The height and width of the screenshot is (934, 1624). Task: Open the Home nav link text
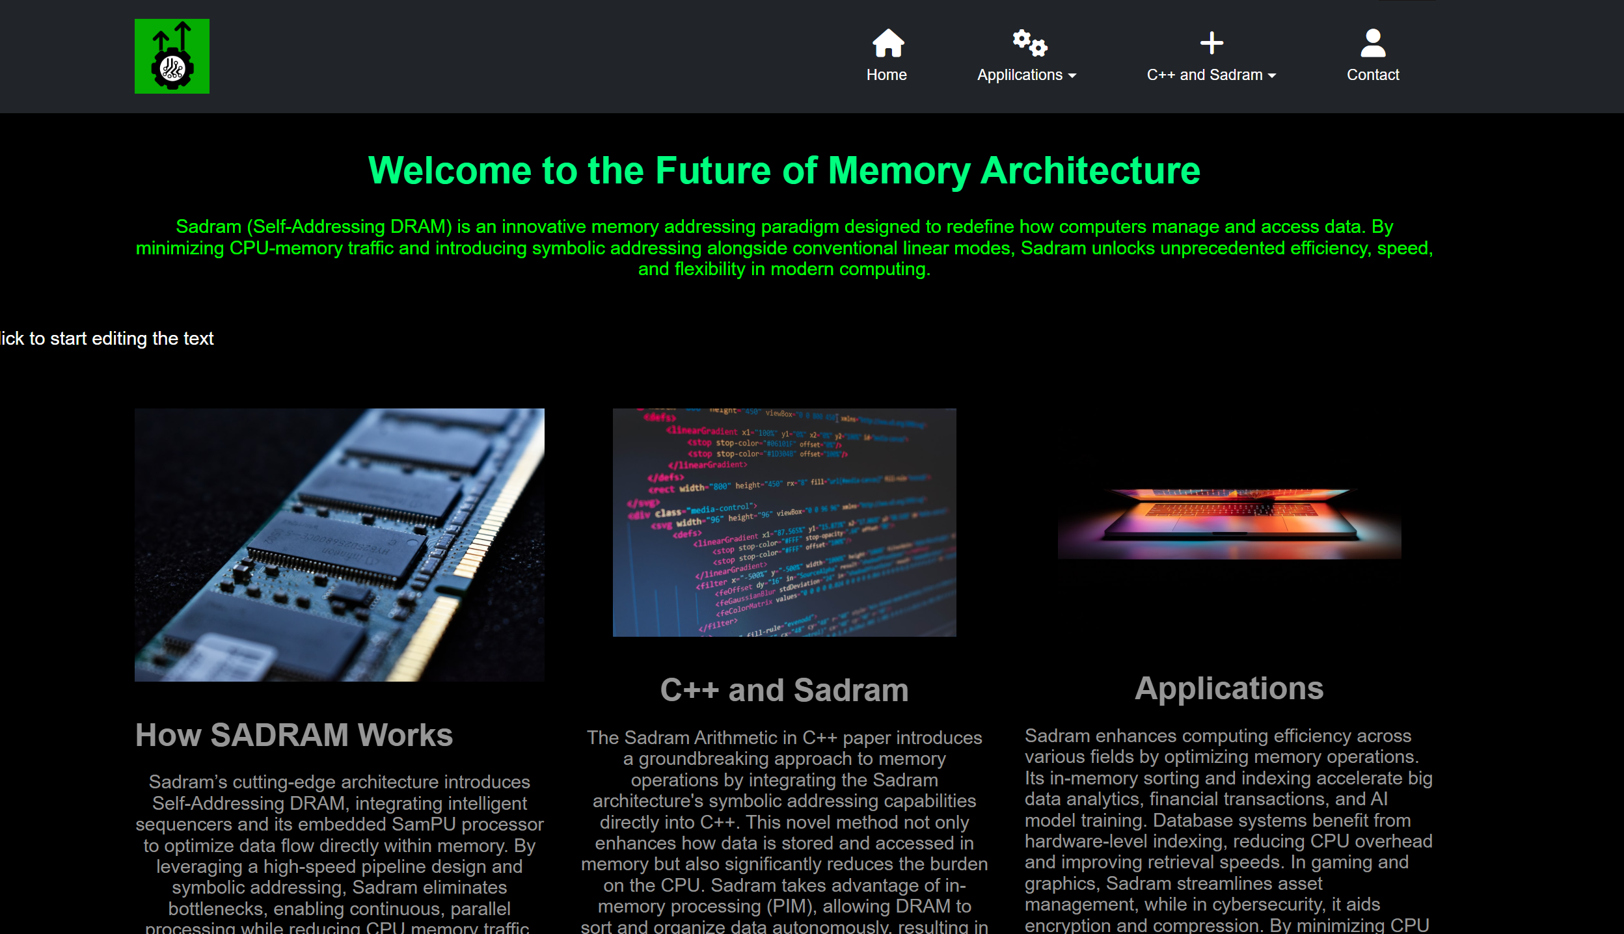886,75
